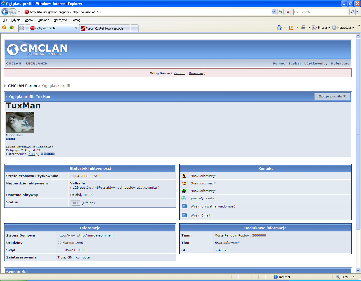This screenshot has height=281, width=361.
Task: Open the Ulubione menu
Action: coord(43,20)
